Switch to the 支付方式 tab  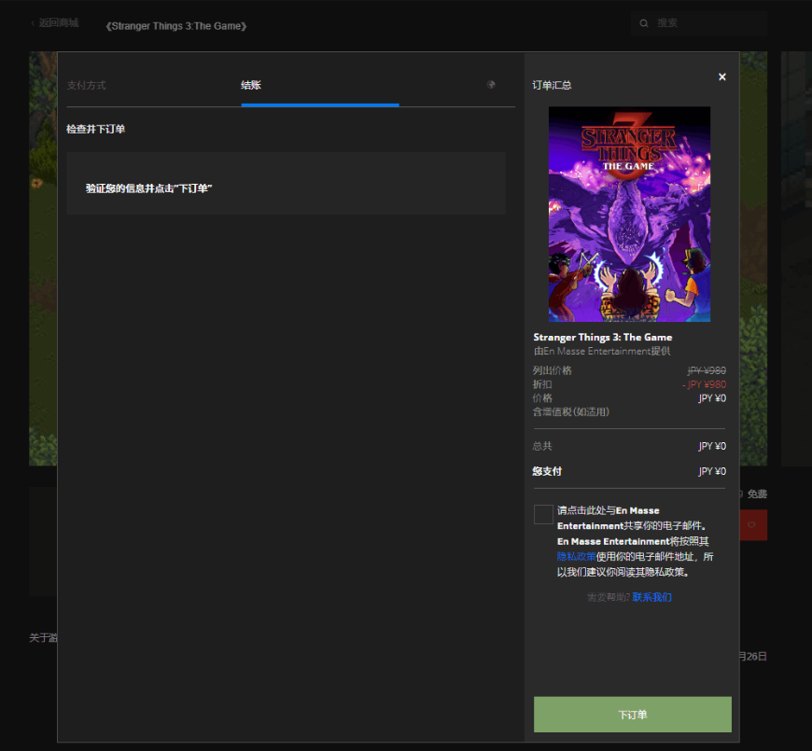coord(86,86)
